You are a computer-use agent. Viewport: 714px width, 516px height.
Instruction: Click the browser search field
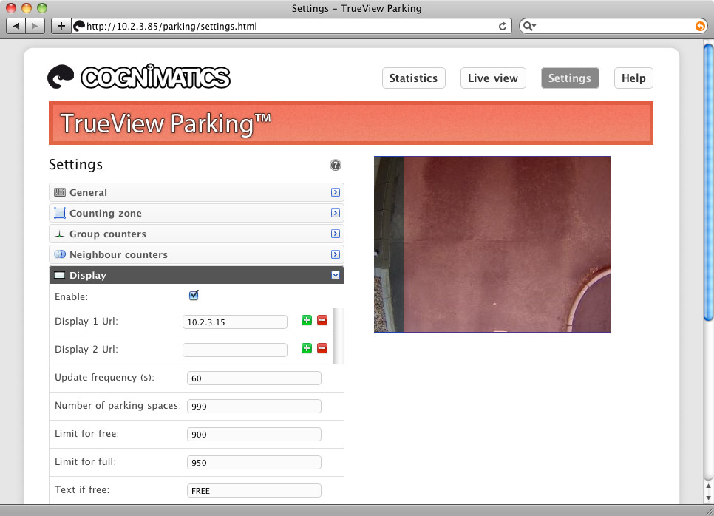(613, 26)
